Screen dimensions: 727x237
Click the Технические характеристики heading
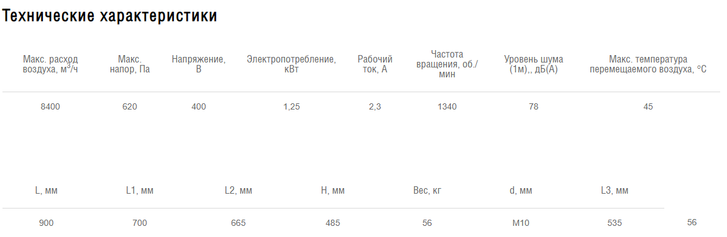click(x=110, y=15)
